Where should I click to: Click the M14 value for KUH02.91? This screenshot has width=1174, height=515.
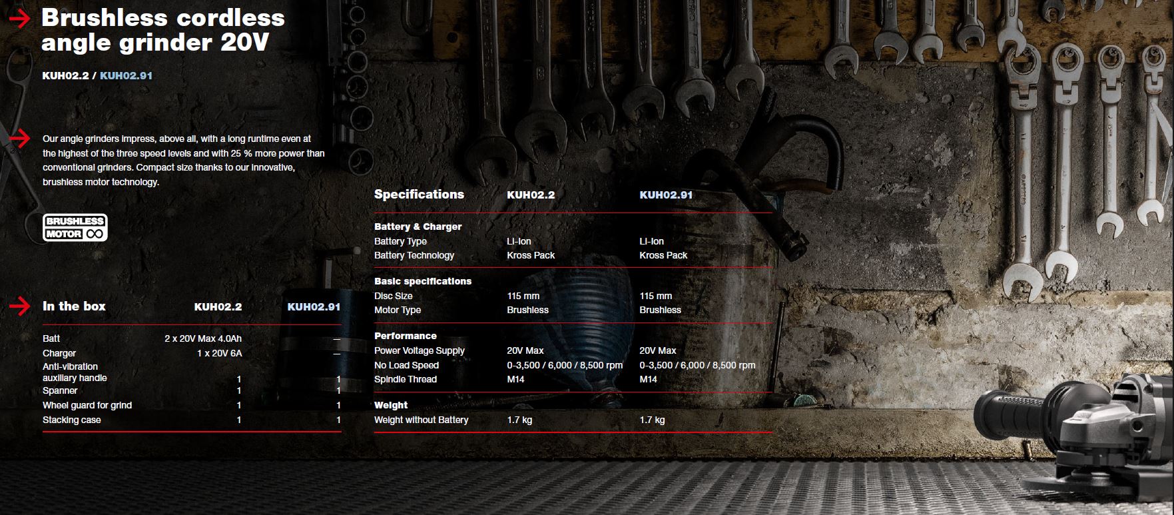pos(648,379)
